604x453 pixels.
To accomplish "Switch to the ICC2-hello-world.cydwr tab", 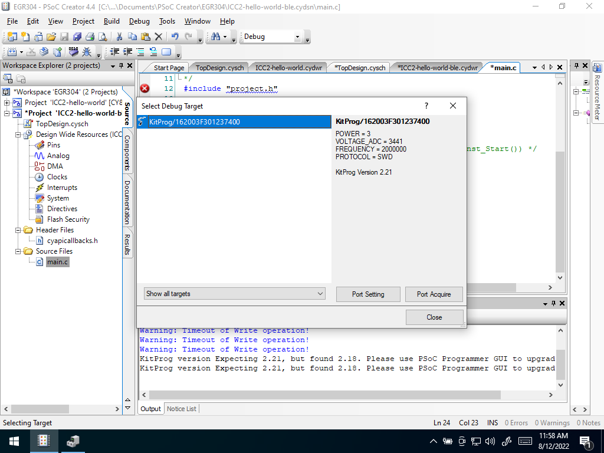I will coord(288,68).
